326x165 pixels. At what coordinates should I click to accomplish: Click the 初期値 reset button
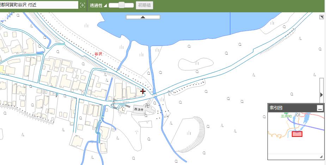[x=144, y=5]
